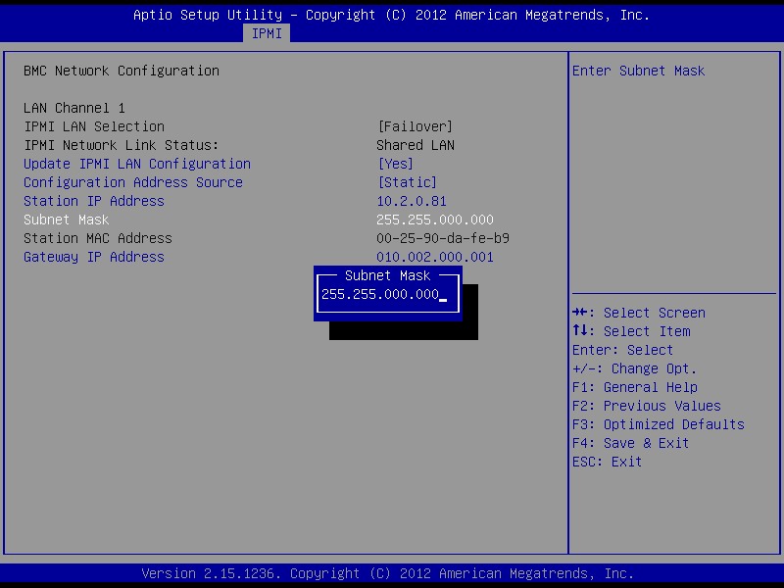The height and width of the screenshot is (588, 784).
Task: Edit the gateway value 010.002.000.001
Action: pos(435,257)
